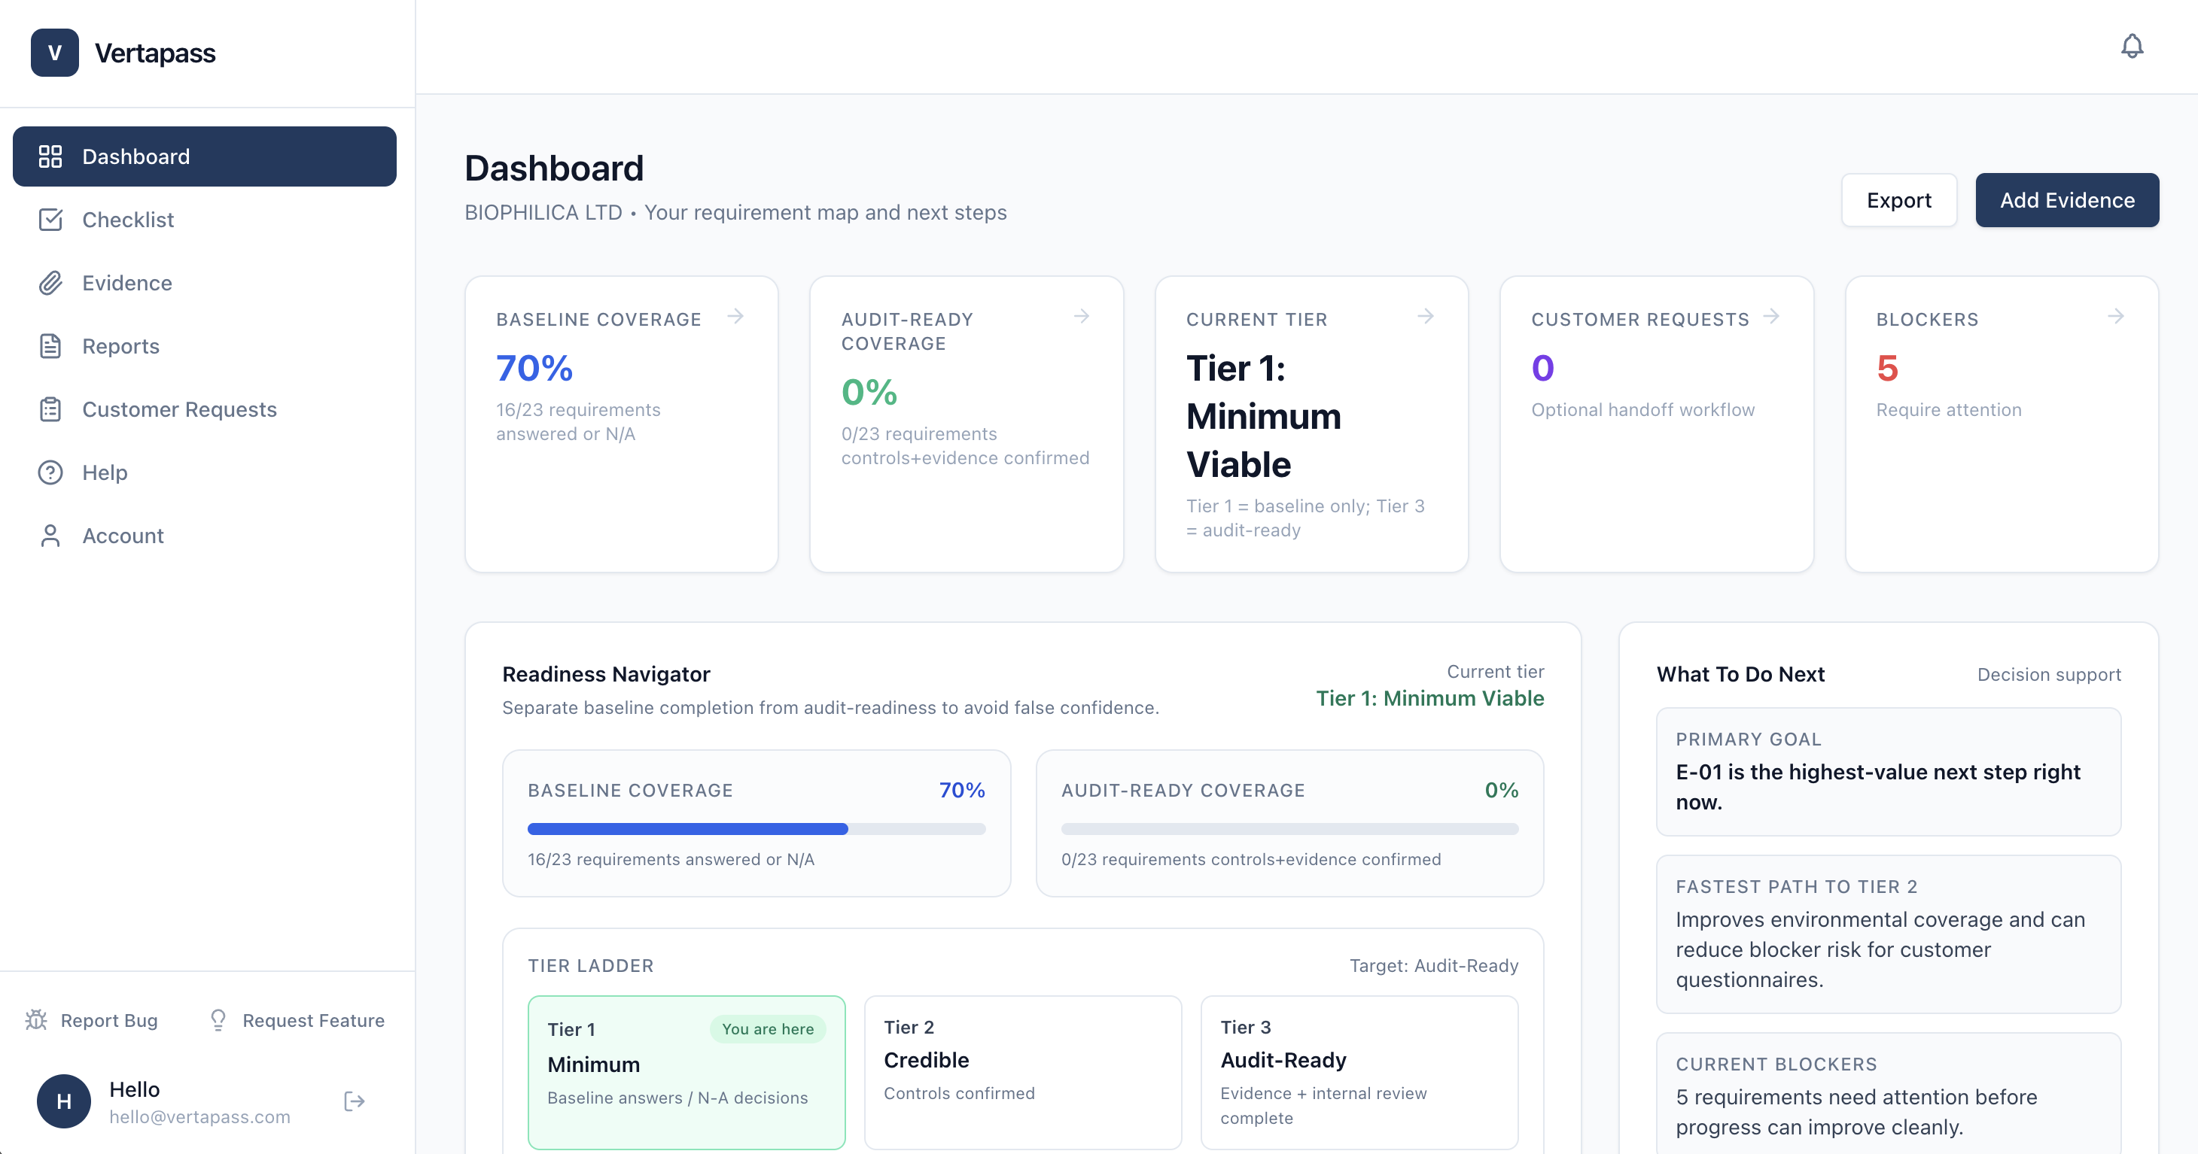Image resolution: width=2198 pixels, height=1154 pixels.
Task: Open notifications via the bell icon
Action: coord(2133,47)
